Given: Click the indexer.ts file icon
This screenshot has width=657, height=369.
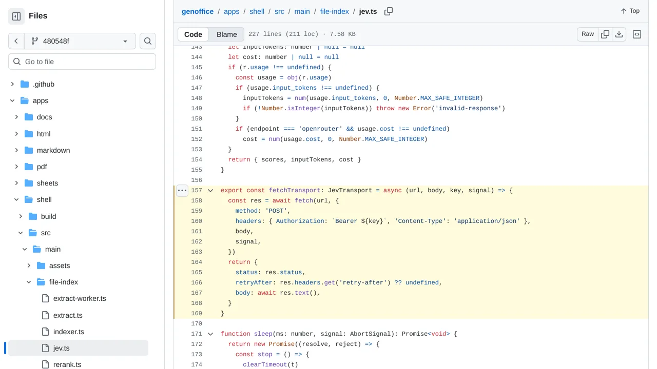Looking at the screenshot, I should coord(45,332).
